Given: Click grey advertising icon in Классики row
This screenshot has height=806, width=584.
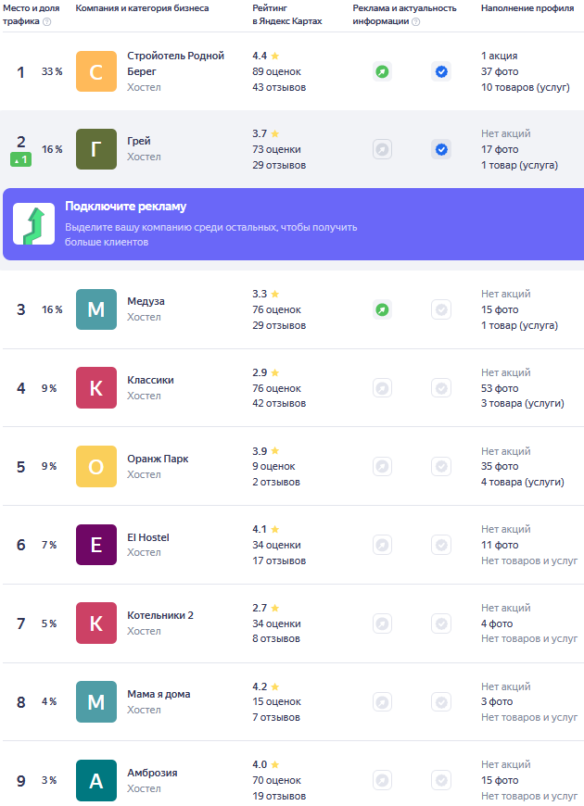Looking at the screenshot, I should click(382, 388).
